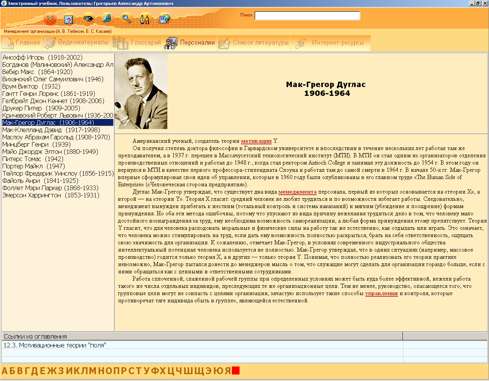Viewport: 489px width, 381px height.
Task: Click the Ссылки из оглавления column header
Action: [202, 336]
